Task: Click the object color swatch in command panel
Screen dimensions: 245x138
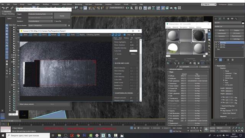Action: tap(243, 23)
